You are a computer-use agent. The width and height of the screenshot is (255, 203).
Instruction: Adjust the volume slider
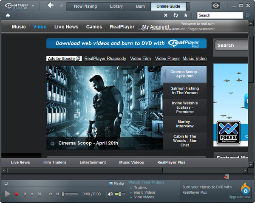(120, 194)
